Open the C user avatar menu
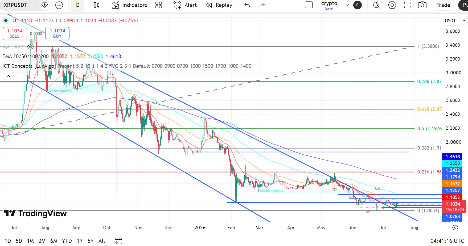Image resolution: width=468 pixels, height=246 pixels. 358,5
